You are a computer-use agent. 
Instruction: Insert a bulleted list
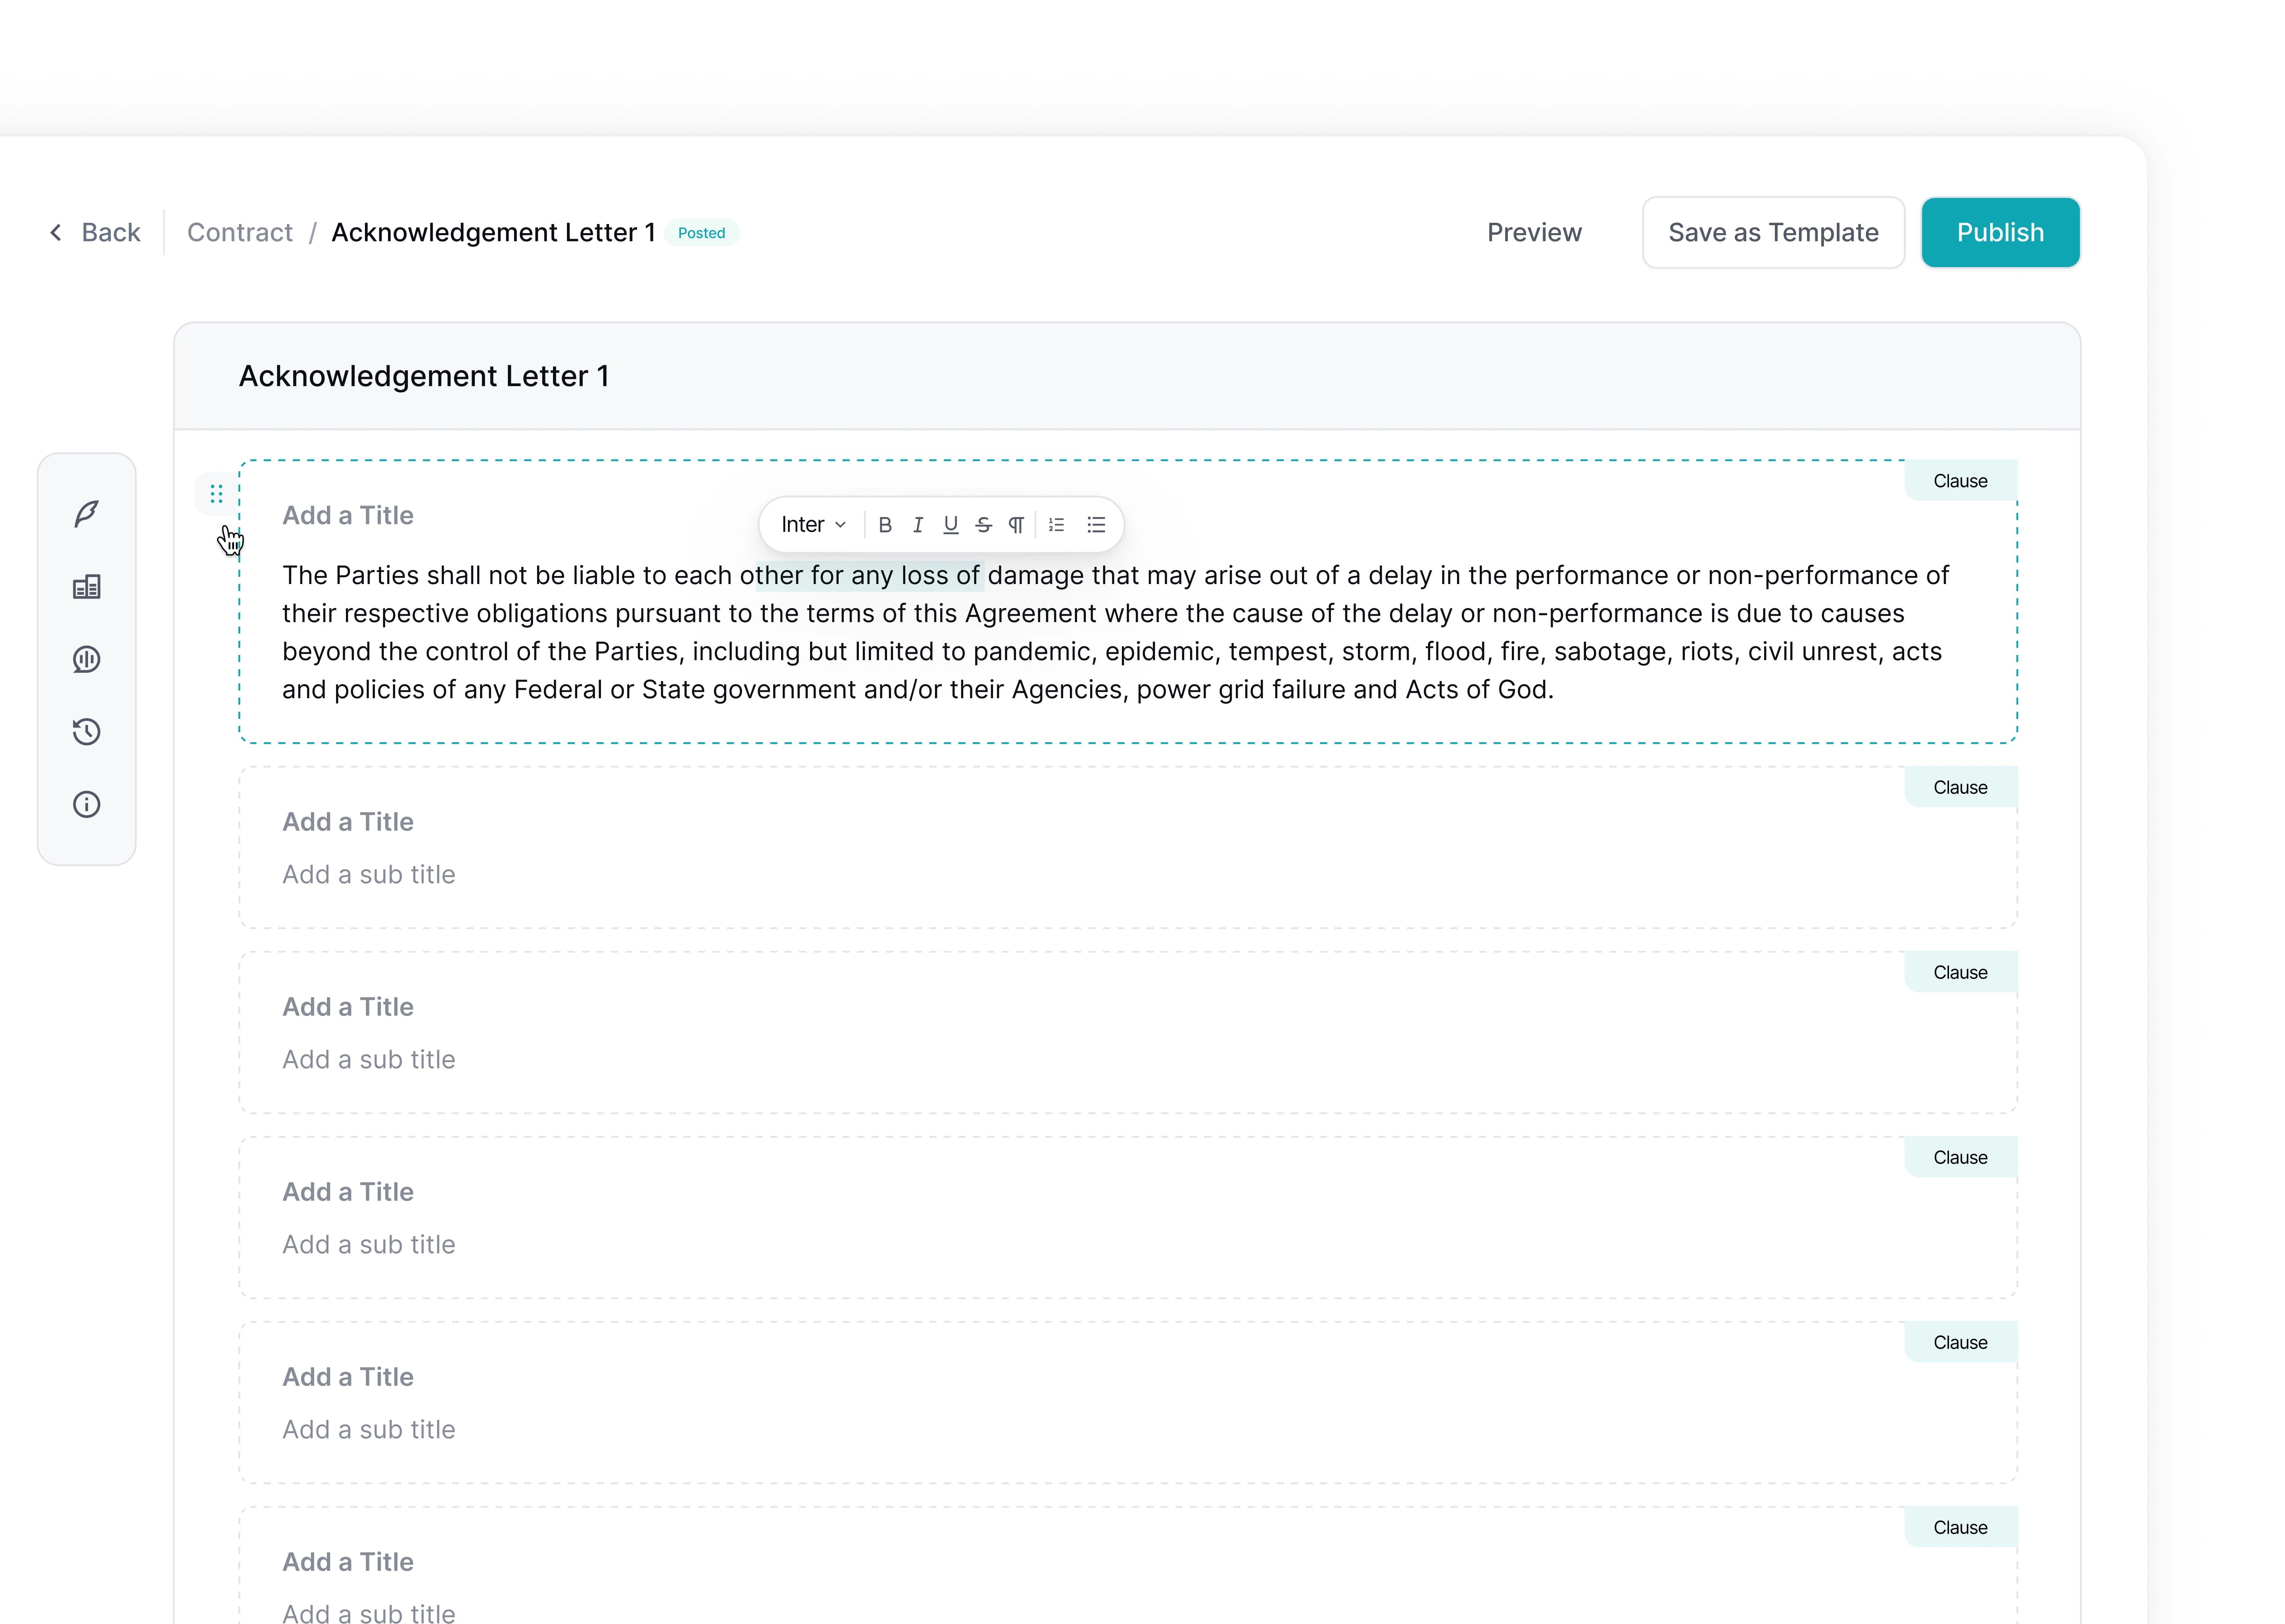pos(1096,525)
